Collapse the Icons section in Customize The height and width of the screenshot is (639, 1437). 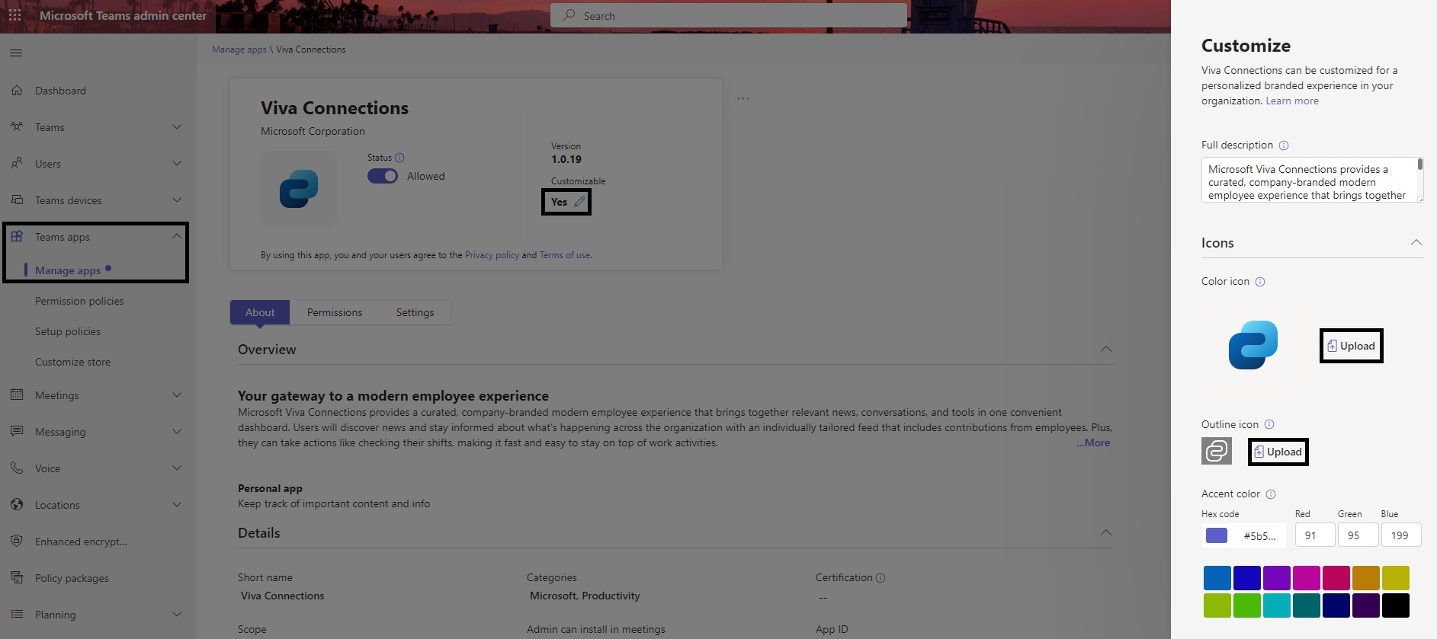click(x=1416, y=242)
